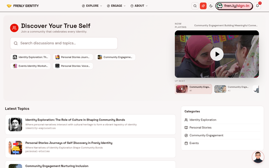The width and height of the screenshot is (269, 168).
Task: Click the red sparkle icon button
Action: click(203, 6)
